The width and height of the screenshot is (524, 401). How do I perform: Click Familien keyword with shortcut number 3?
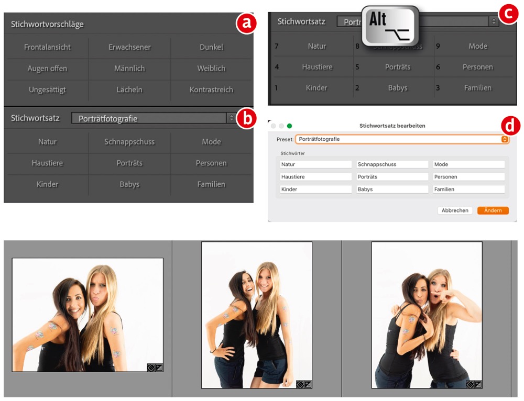click(x=478, y=88)
